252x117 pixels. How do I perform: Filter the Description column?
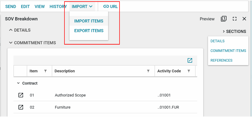[148, 71]
